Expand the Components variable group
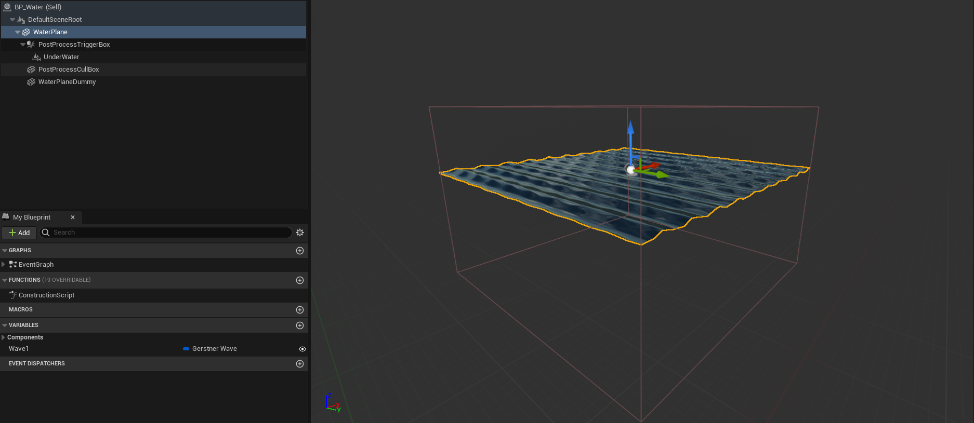The width and height of the screenshot is (974, 423). (4, 337)
